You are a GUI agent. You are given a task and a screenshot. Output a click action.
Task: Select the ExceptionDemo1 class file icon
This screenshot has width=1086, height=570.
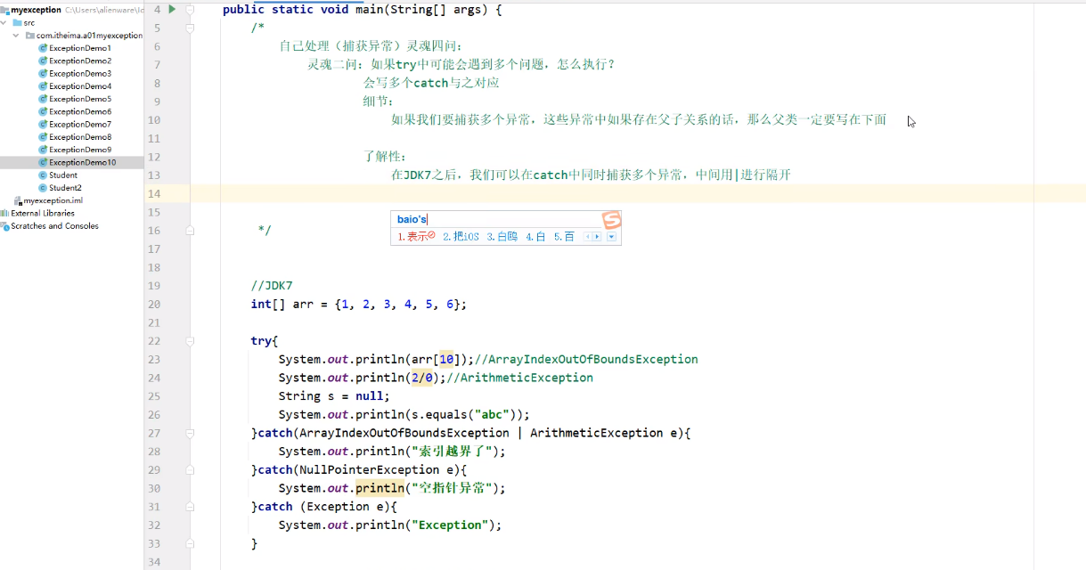(x=43, y=48)
